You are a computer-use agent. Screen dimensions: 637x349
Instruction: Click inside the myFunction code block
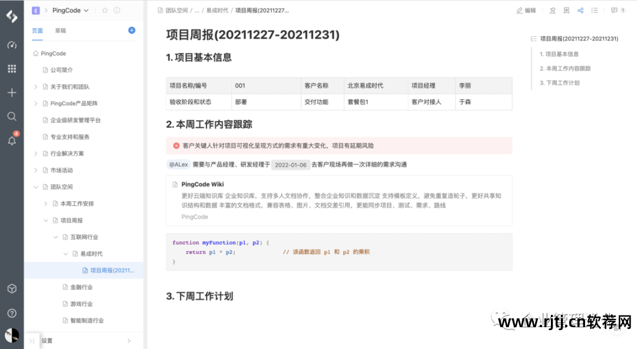pyautogui.click(x=339, y=252)
